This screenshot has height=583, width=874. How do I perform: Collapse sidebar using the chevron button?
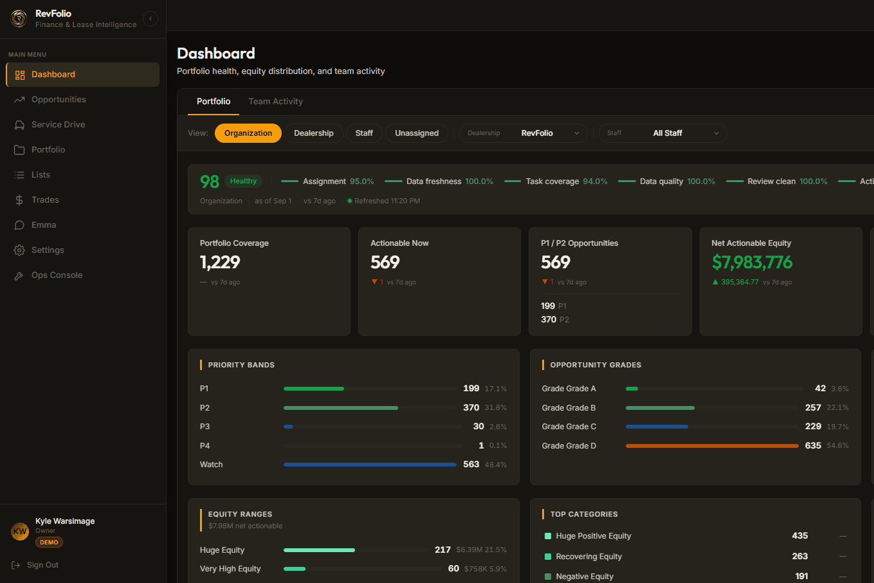click(x=150, y=19)
